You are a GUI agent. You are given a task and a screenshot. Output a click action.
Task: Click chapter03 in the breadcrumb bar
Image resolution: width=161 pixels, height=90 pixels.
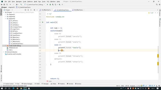tap(11, 7)
